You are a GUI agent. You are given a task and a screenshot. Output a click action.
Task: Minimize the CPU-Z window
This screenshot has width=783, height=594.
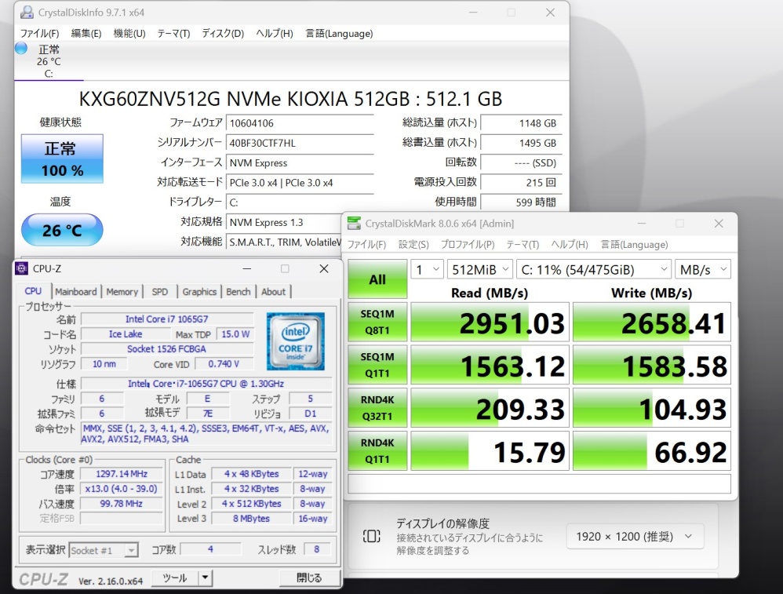click(246, 269)
